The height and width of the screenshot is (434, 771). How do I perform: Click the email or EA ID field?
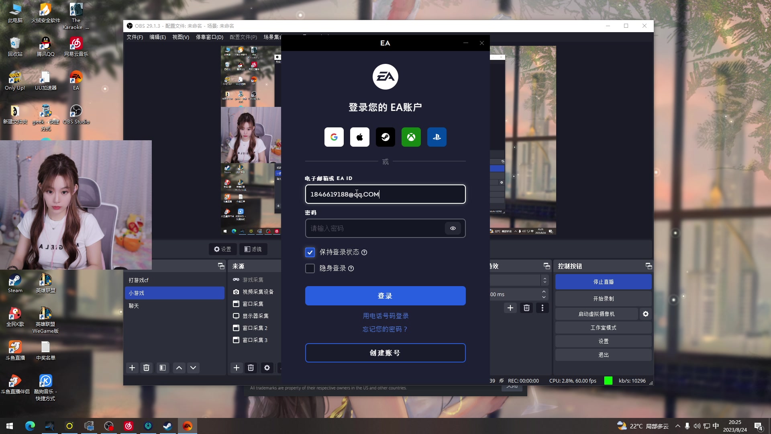(x=385, y=194)
